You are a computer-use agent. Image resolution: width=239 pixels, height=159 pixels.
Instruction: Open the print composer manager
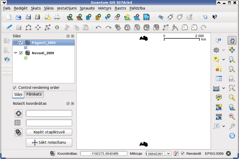click(x=47, y=17)
